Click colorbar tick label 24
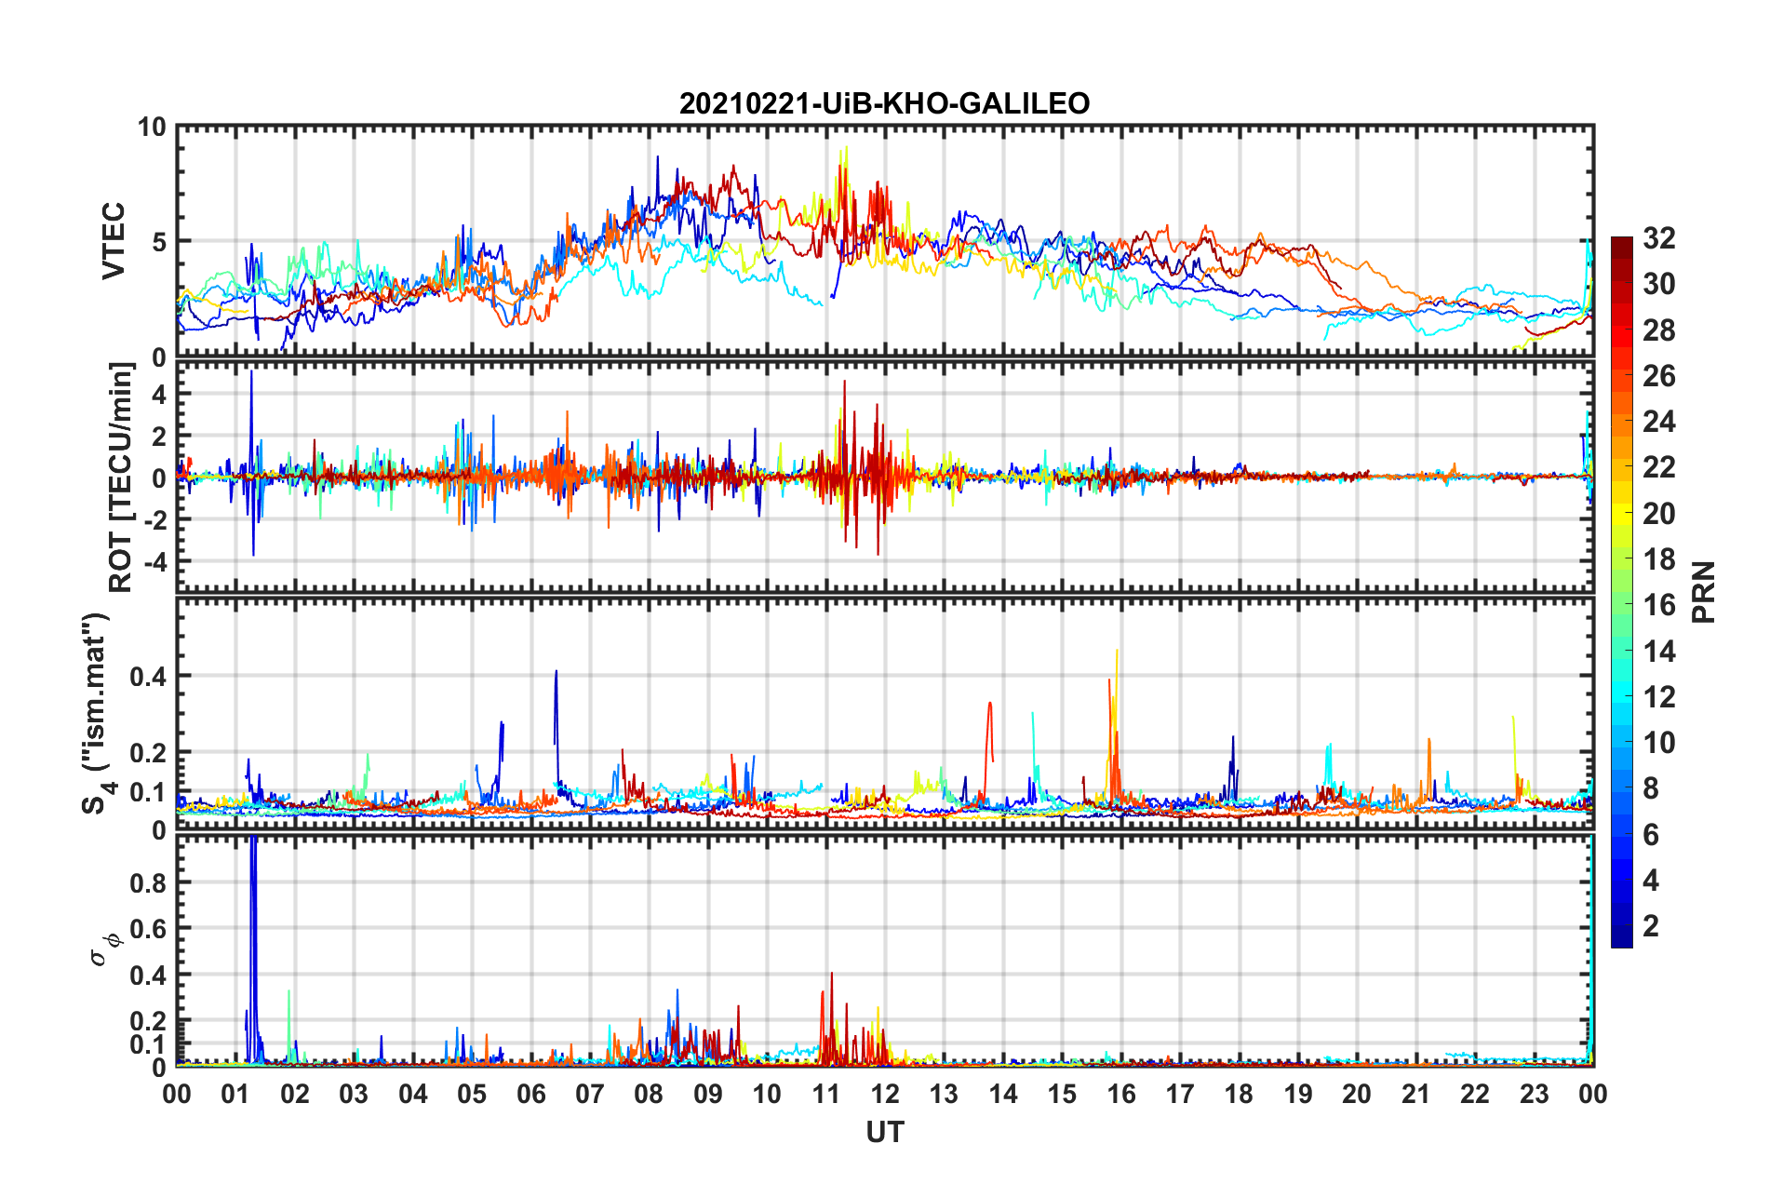The height and width of the screenshot is (1184, 1770). point(1658,422)
